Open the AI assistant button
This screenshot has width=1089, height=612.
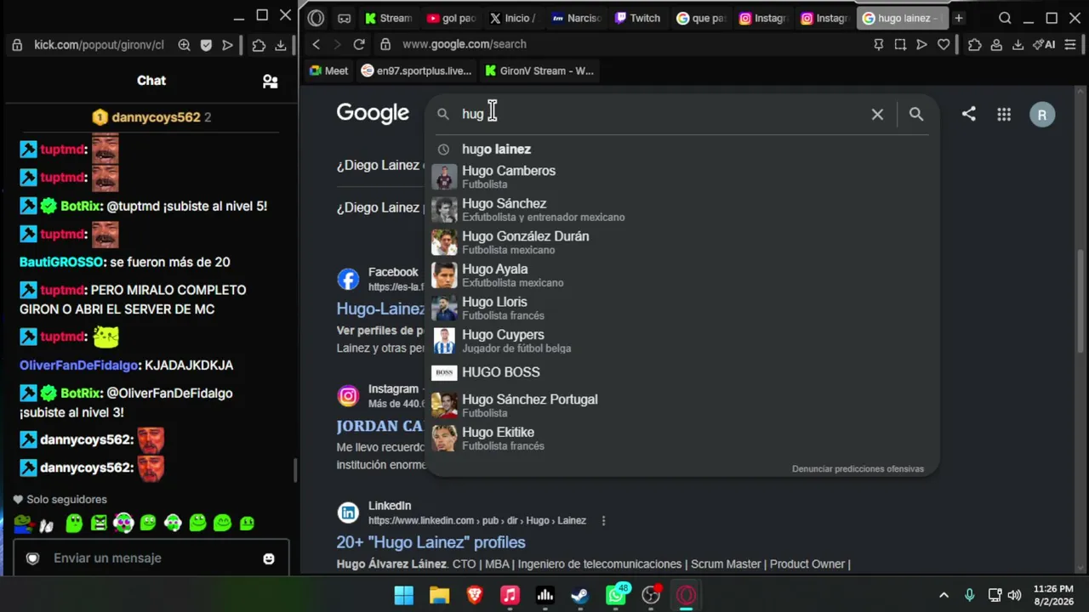point(1044,44)
